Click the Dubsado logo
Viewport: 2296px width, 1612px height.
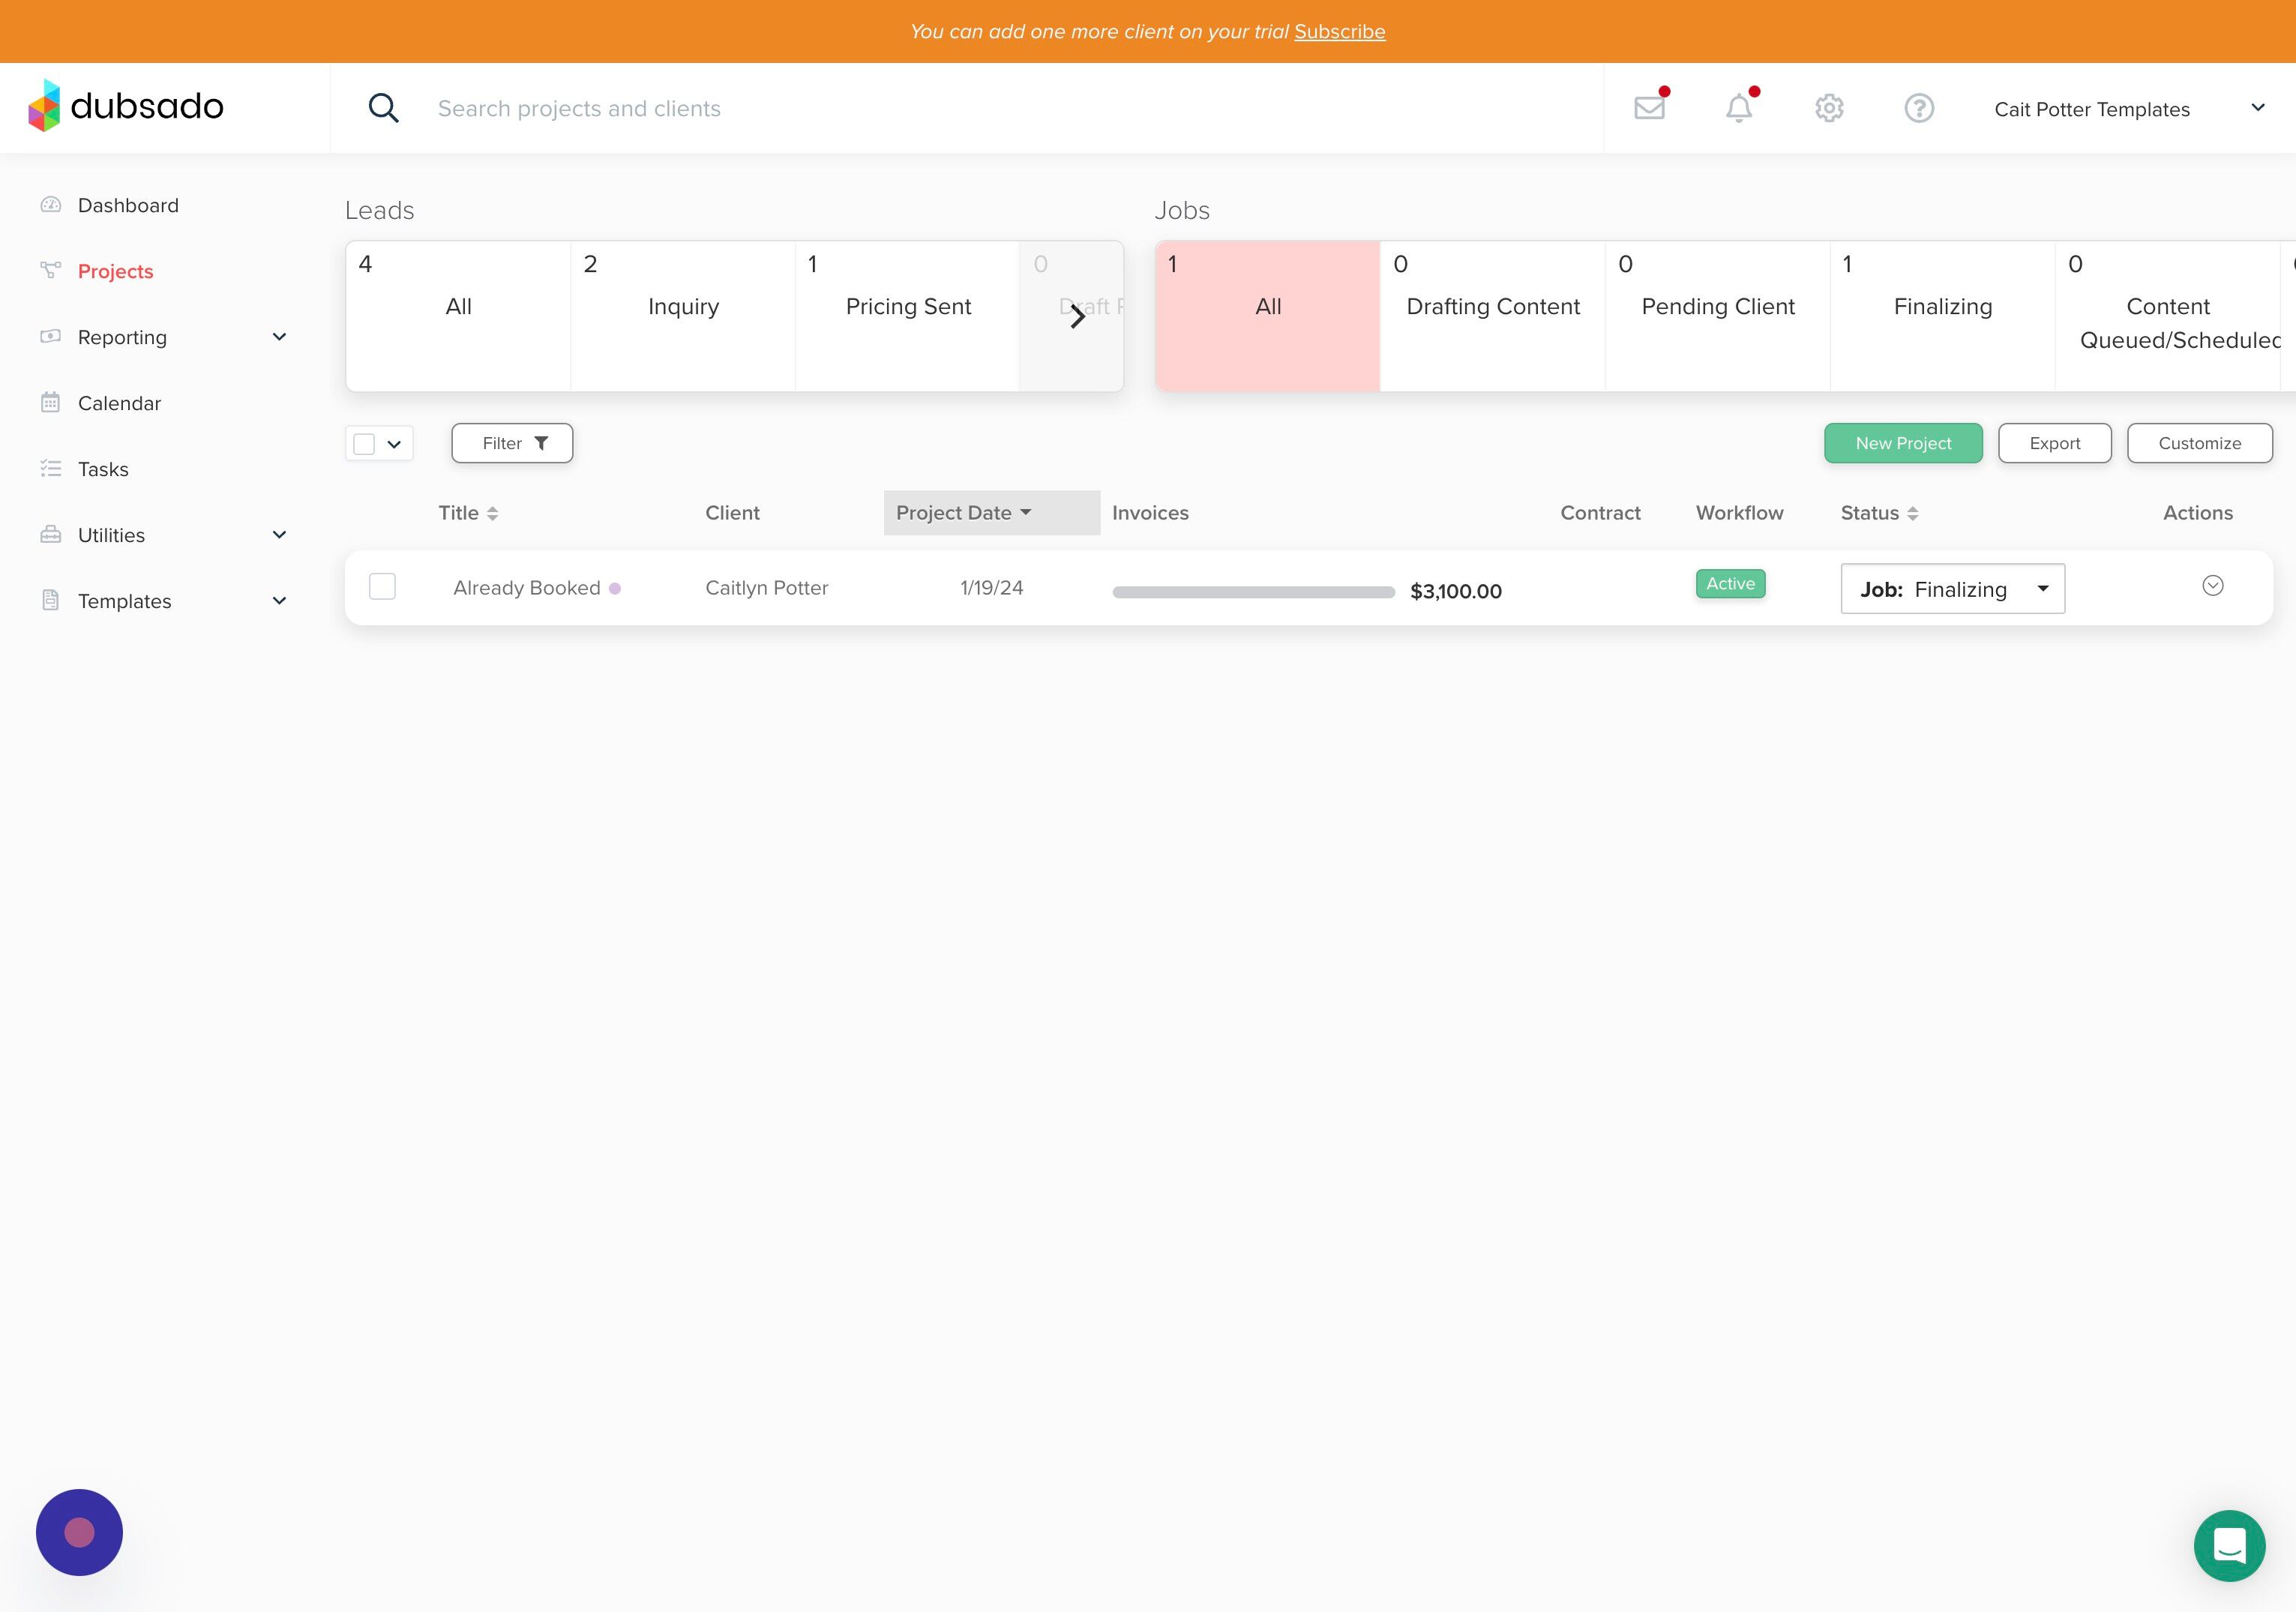(x=126, y=106)
